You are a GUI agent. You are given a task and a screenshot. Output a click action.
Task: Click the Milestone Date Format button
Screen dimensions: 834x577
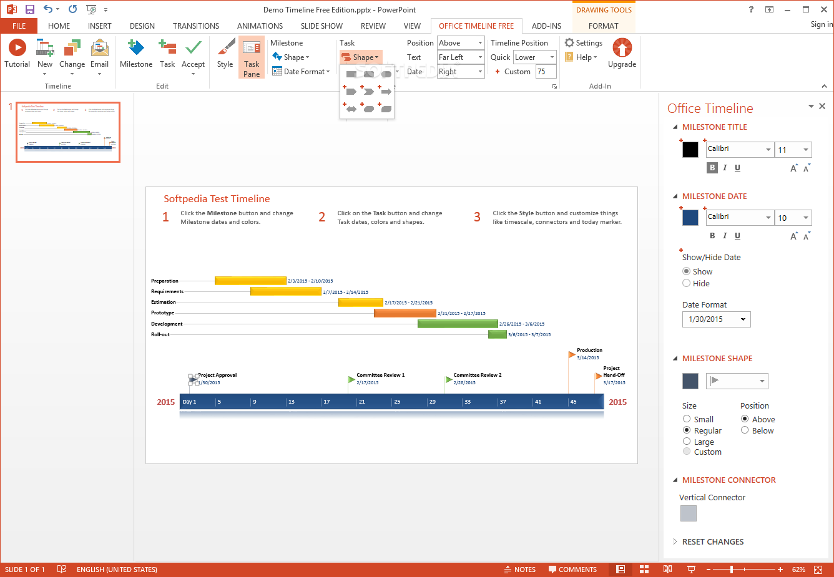point(301,71)
